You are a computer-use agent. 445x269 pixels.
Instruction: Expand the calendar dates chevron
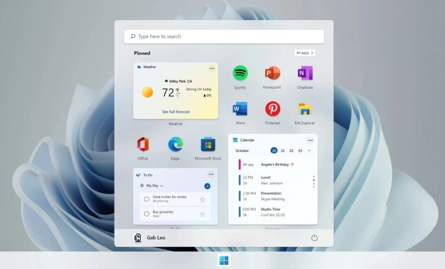(309, 150)
